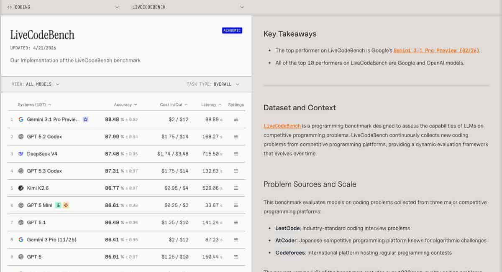
Task: Click the $0.25 / $2 cost cell
Action: 177,205
